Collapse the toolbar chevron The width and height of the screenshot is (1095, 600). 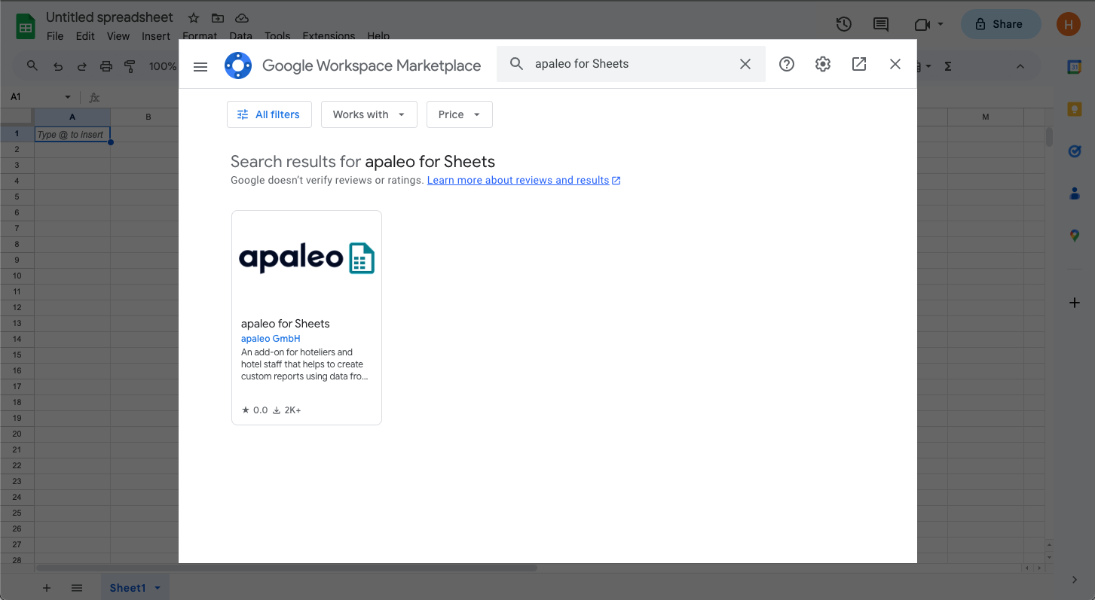pos(1020,66)
